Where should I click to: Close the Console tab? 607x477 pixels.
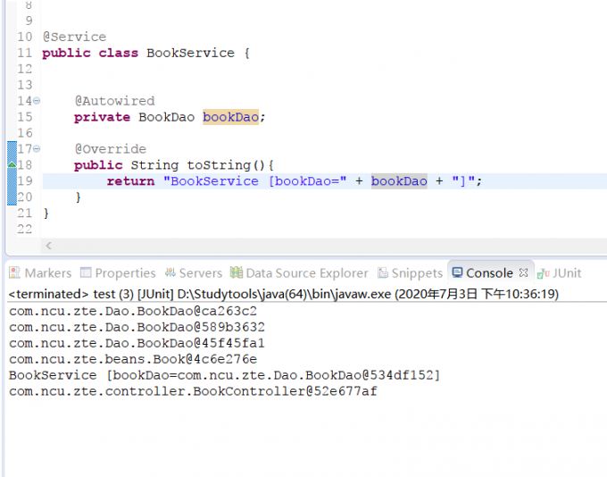click(x=524, y=273)
